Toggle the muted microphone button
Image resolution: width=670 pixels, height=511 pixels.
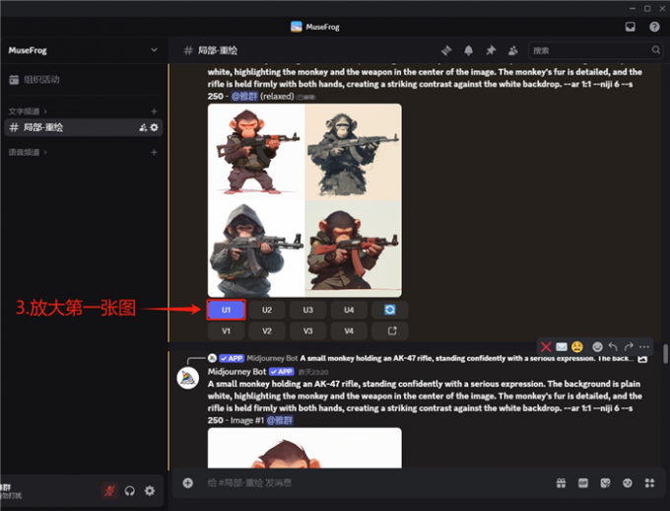pos(109,490)
